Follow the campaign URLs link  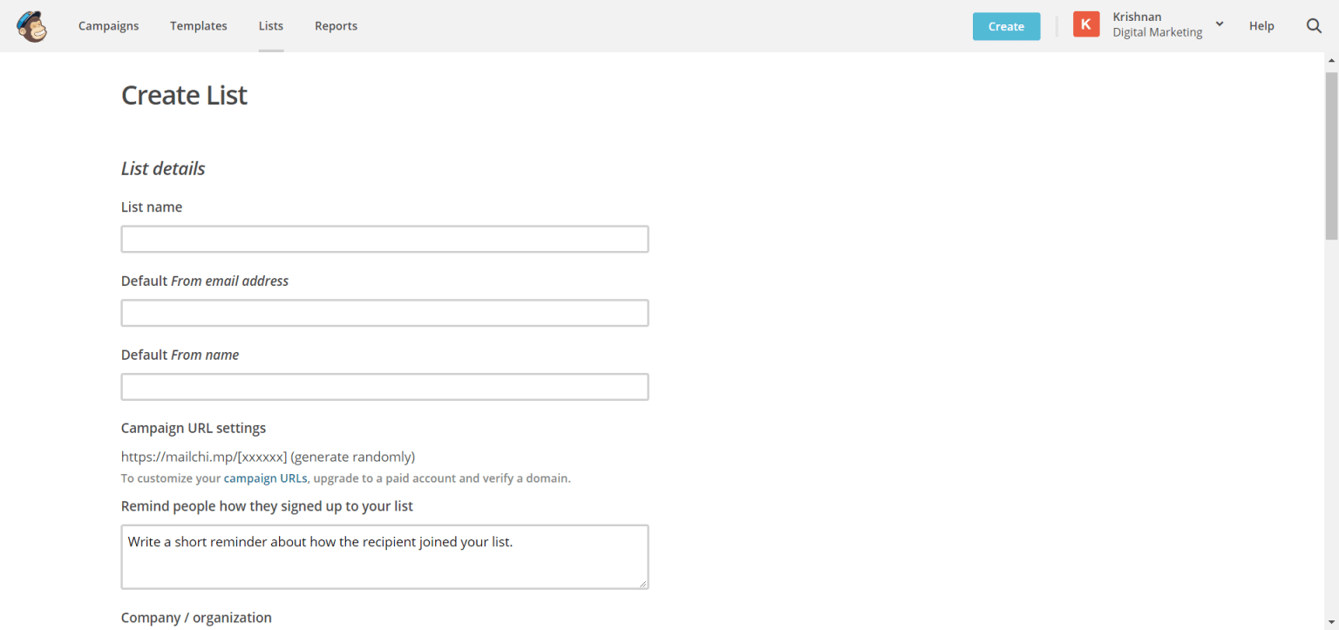265,478
